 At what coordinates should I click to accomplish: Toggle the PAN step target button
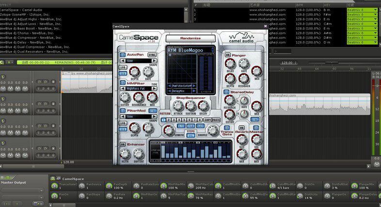pyautogui.click(x=191, y=126)
